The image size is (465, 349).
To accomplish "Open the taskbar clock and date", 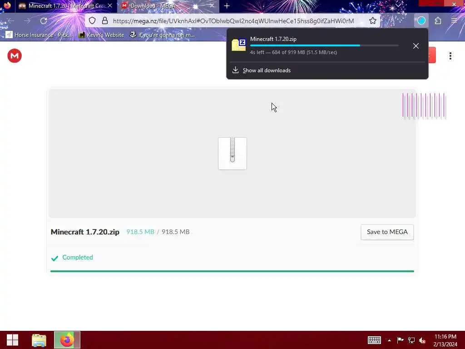I will [x=445, y=340].
